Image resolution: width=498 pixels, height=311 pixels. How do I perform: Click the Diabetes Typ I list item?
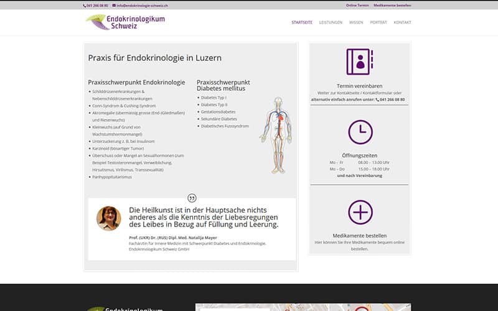coord(214,98)
